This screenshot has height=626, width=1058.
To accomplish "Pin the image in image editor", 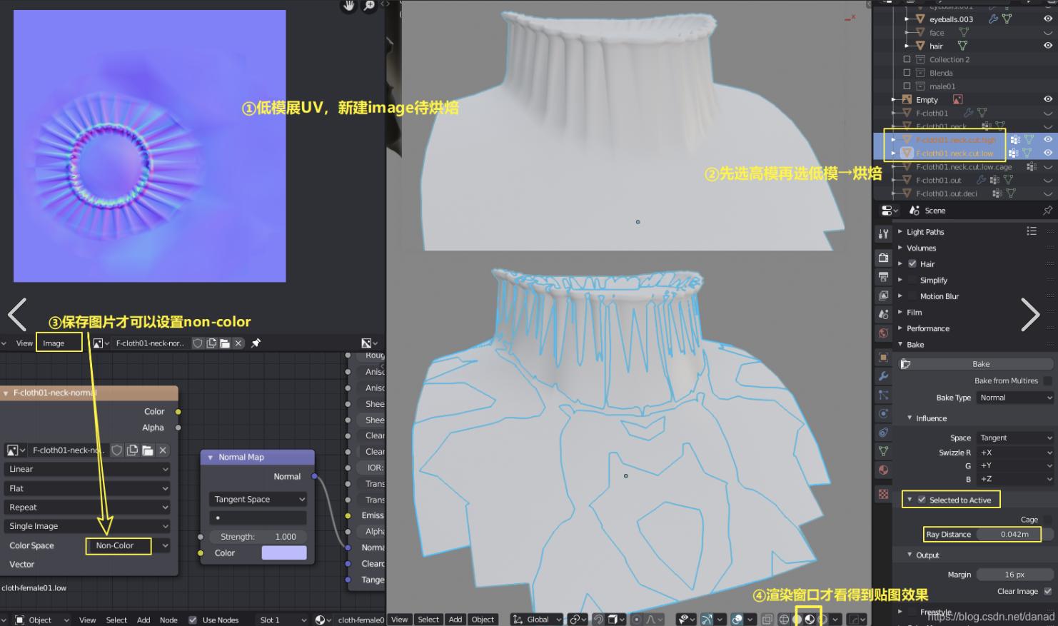I will [256, 343].
